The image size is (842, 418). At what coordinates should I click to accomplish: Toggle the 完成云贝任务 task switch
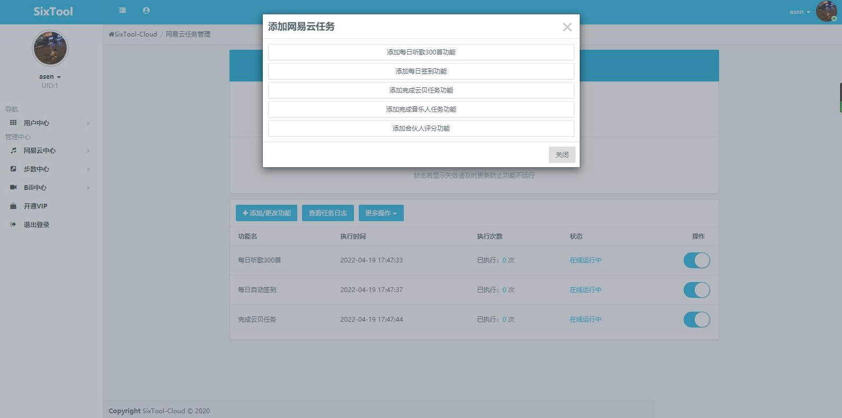[696, 320]
